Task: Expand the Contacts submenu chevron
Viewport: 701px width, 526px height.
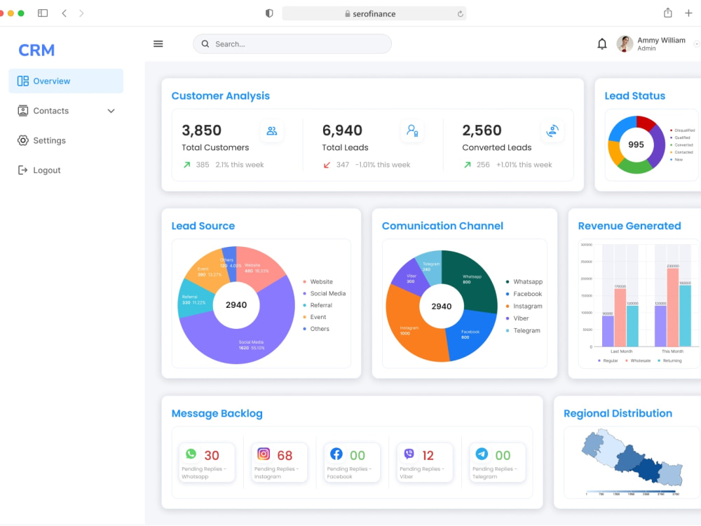Action: point(111,111)
